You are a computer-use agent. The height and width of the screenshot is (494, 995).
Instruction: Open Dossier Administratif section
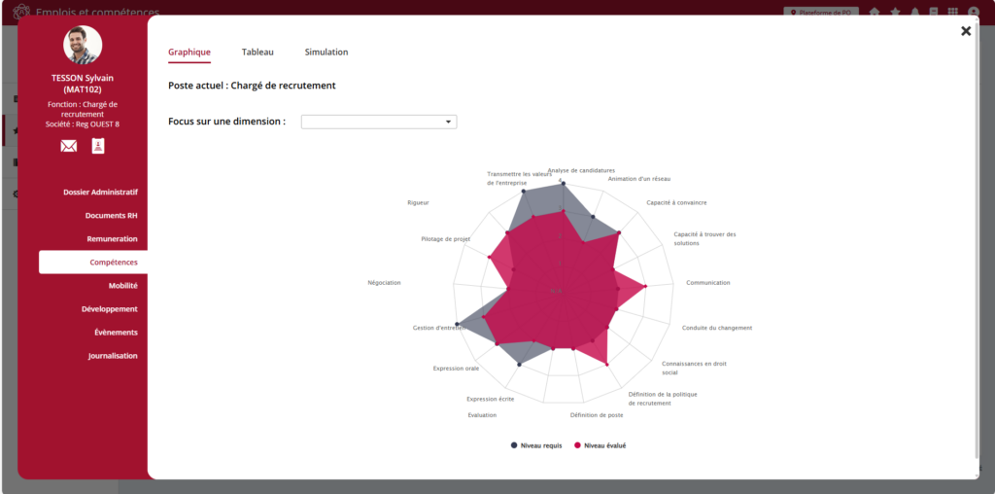pos(100,192)
